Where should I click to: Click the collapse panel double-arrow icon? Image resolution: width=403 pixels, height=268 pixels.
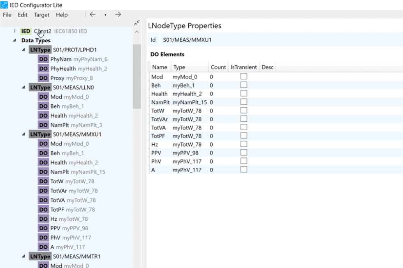pyautogui.click(x=136, y=23)
